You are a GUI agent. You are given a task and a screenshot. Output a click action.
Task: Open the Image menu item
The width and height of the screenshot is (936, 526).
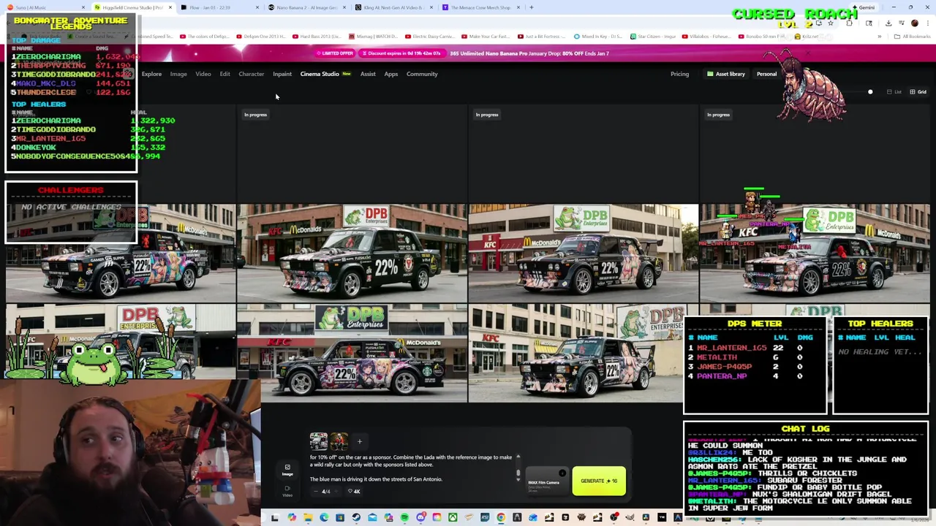[178, 74]
